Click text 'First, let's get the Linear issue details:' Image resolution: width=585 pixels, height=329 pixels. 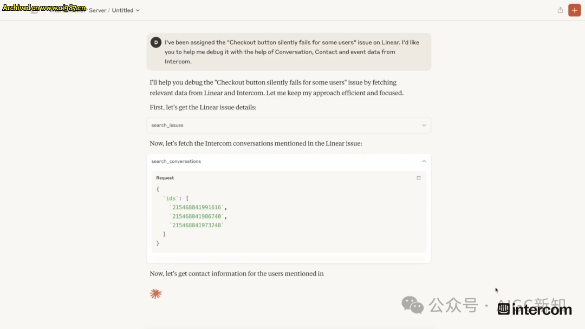point(203,107)
